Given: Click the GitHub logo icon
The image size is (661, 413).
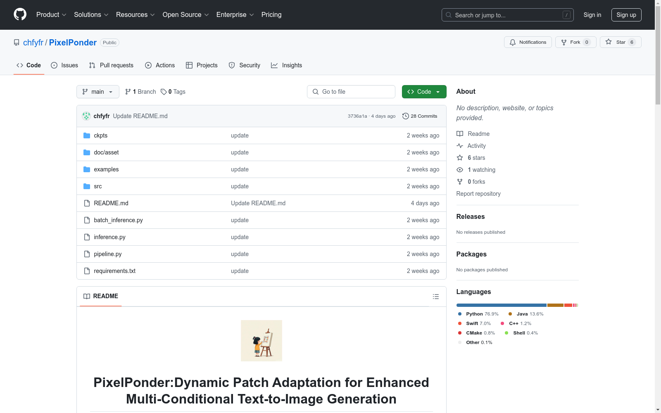Looking at the screenshot, I should [x=20, y=14].
